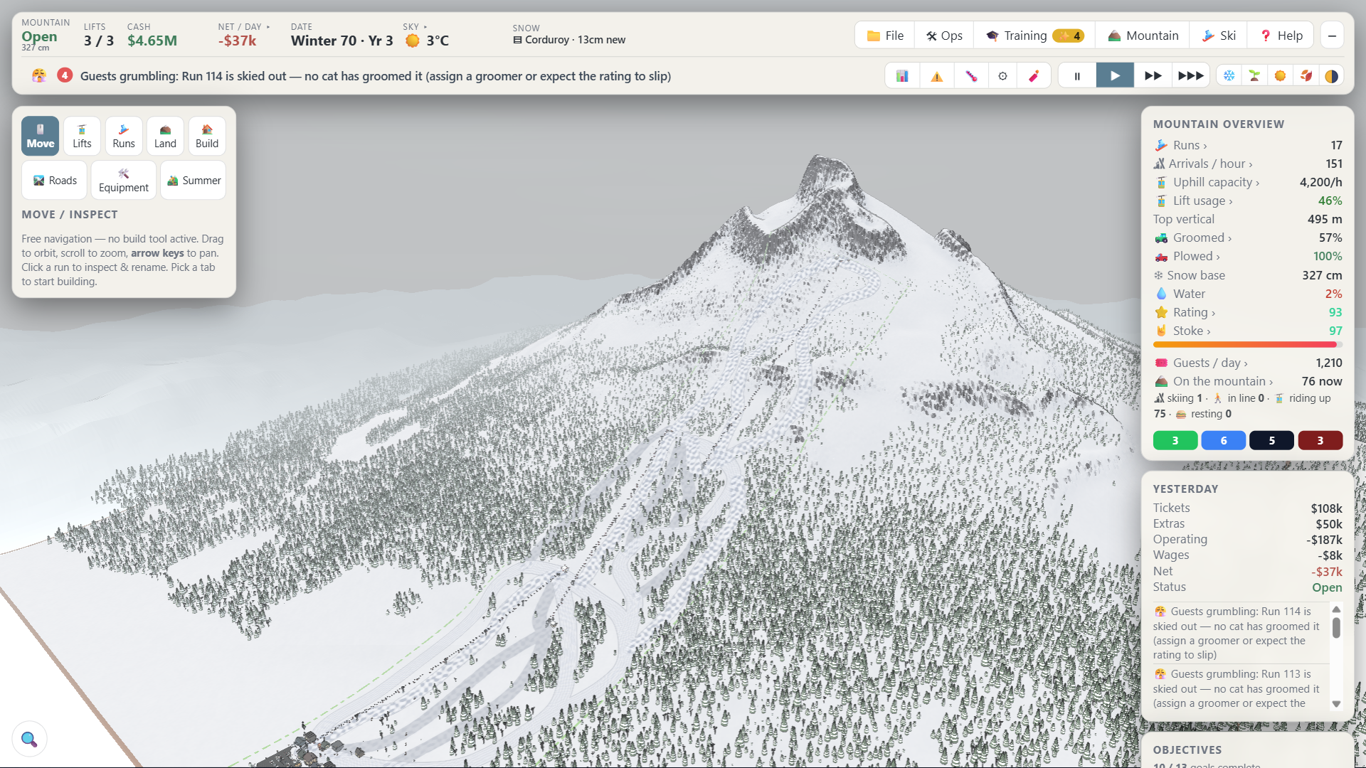Pause the game simulation
Image resolution: width=1366 pixels, height=768 pixels.
1077,76
